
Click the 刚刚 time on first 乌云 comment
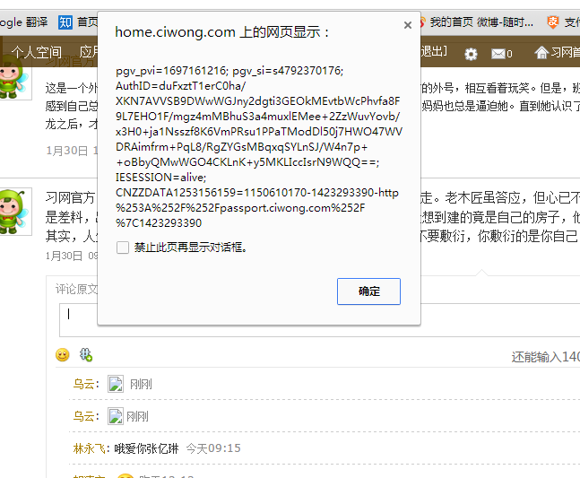(x=141, y=384)
